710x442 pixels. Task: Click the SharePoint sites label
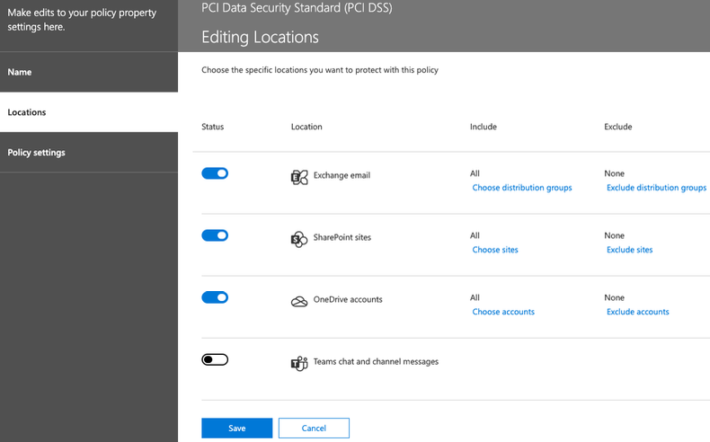(x=342, y=237)
